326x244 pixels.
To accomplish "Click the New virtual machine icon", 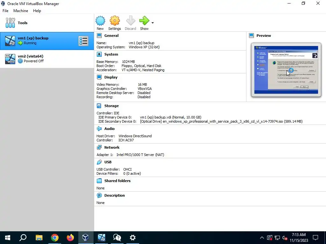I will pos(100,21).
